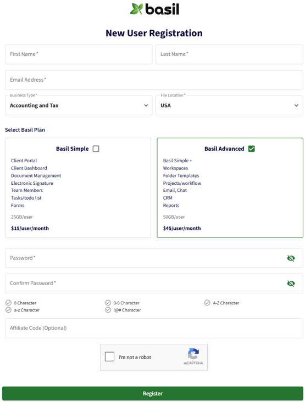Screen dimensions: 305x402
Task: Focus the Password input field
Action: (x=154, y=258)
